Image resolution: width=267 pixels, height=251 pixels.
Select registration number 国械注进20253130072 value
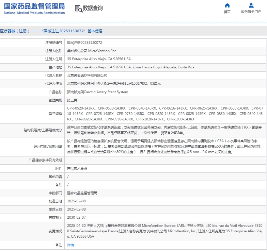84,43
